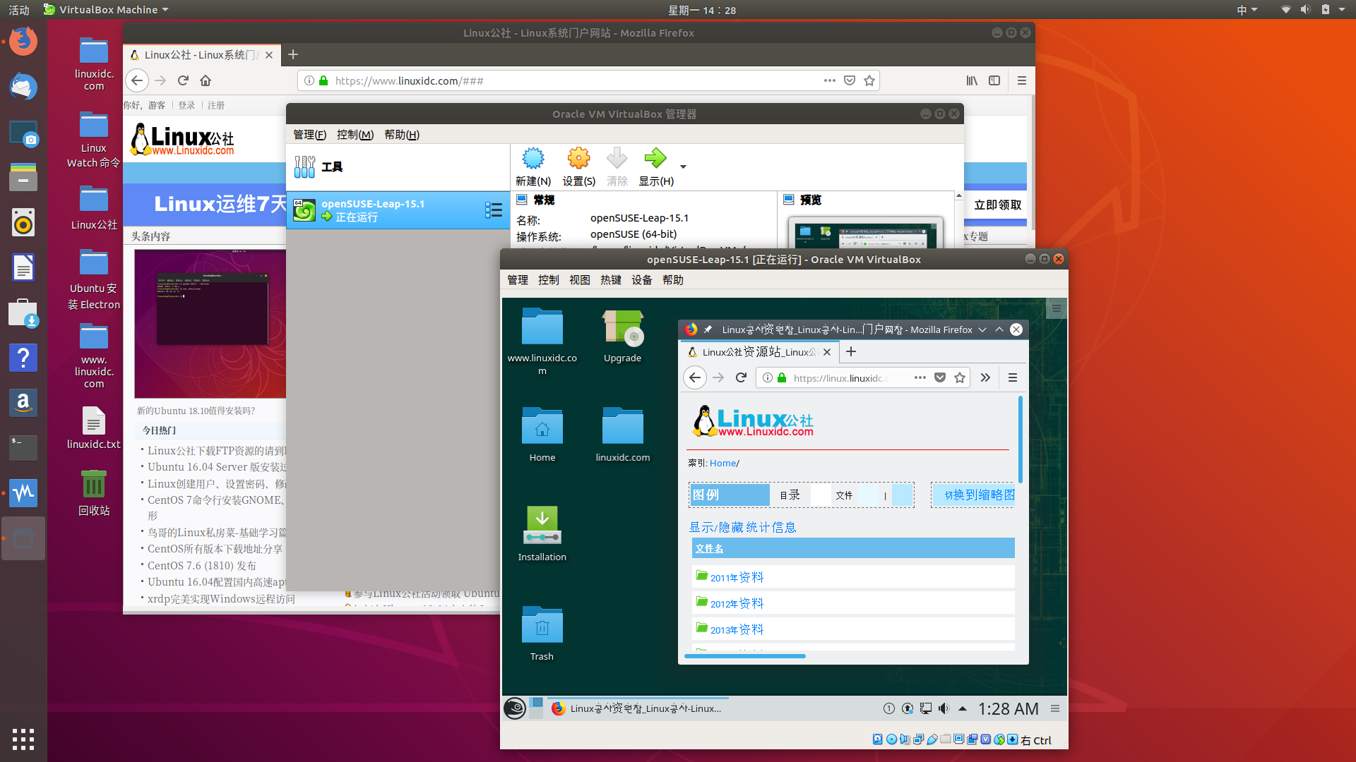Open VM Settings (设置) gear icon
Screen dimensions: 1356x762
[x=578, y=158]
